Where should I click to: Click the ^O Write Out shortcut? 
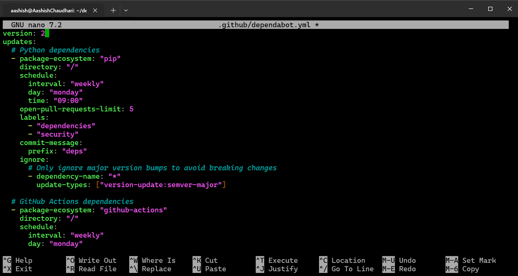tap(92, 260)
